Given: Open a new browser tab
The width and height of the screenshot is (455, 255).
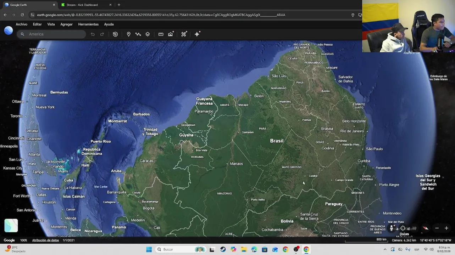Looking at the screenshot, I should [119, 5].
